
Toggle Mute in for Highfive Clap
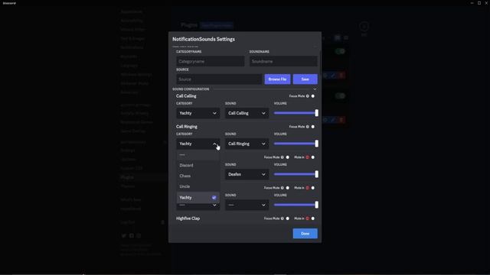tap(313, 218)
